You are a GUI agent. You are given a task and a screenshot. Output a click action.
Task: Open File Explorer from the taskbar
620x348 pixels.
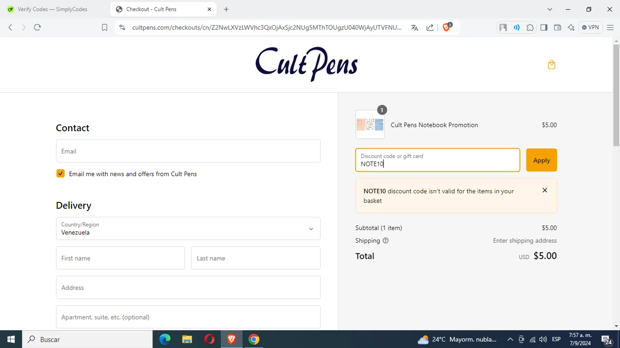click(187, 339)
